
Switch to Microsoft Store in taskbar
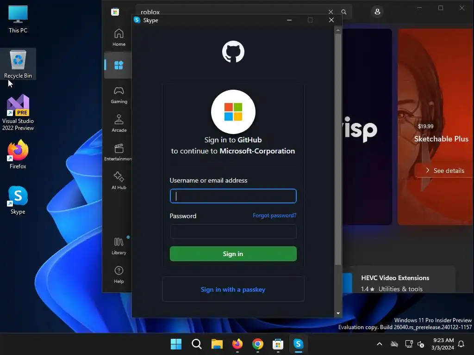point(278,344)
